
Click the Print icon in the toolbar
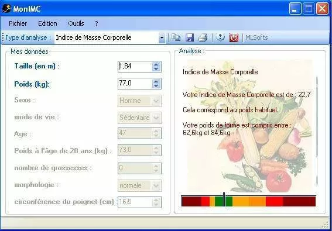pyautogui.click(x=203, y=37)
